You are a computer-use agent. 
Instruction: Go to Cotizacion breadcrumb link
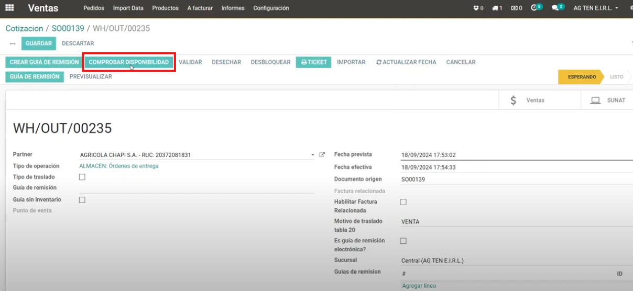click(x=24, y=28)
